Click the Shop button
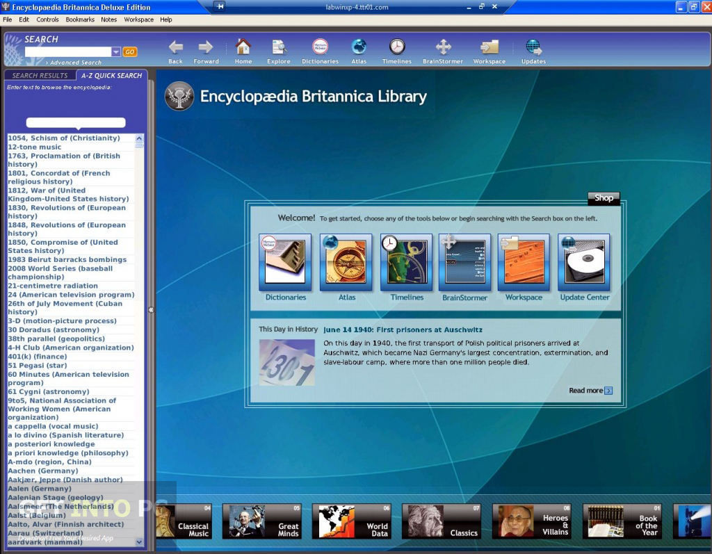This screenshot has width=712, height=554. [604, 197]
